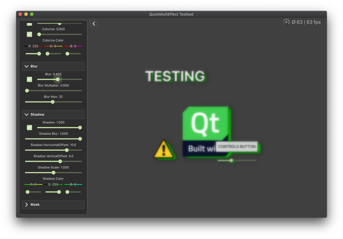Click the Shadow VerticalOffset slider handle
This screenshot has height=239, width=343.
pyautogui.click(x=60, y=161)
